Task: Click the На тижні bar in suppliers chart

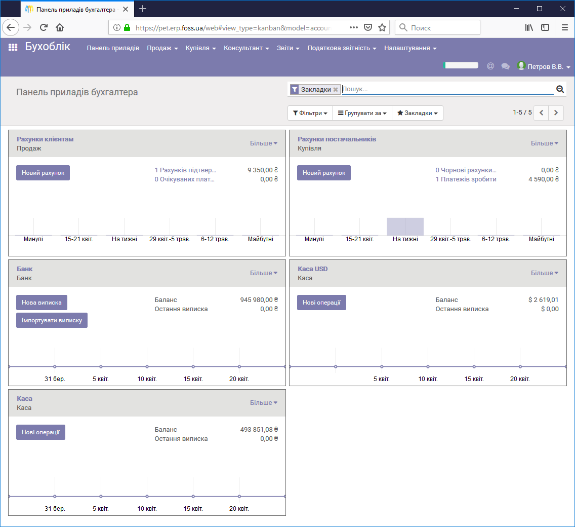Action: [x=405, y=227]
